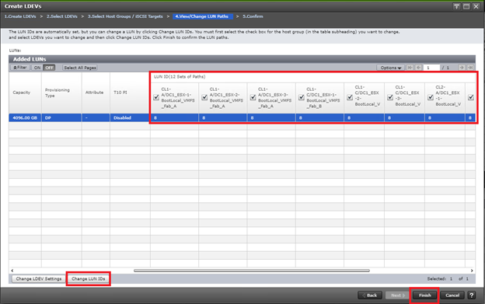This screenshot has height=304, width=485.
Task: Pin the Create LDEVs window to top
Action: pyautogui.click(x=456, y=6)
